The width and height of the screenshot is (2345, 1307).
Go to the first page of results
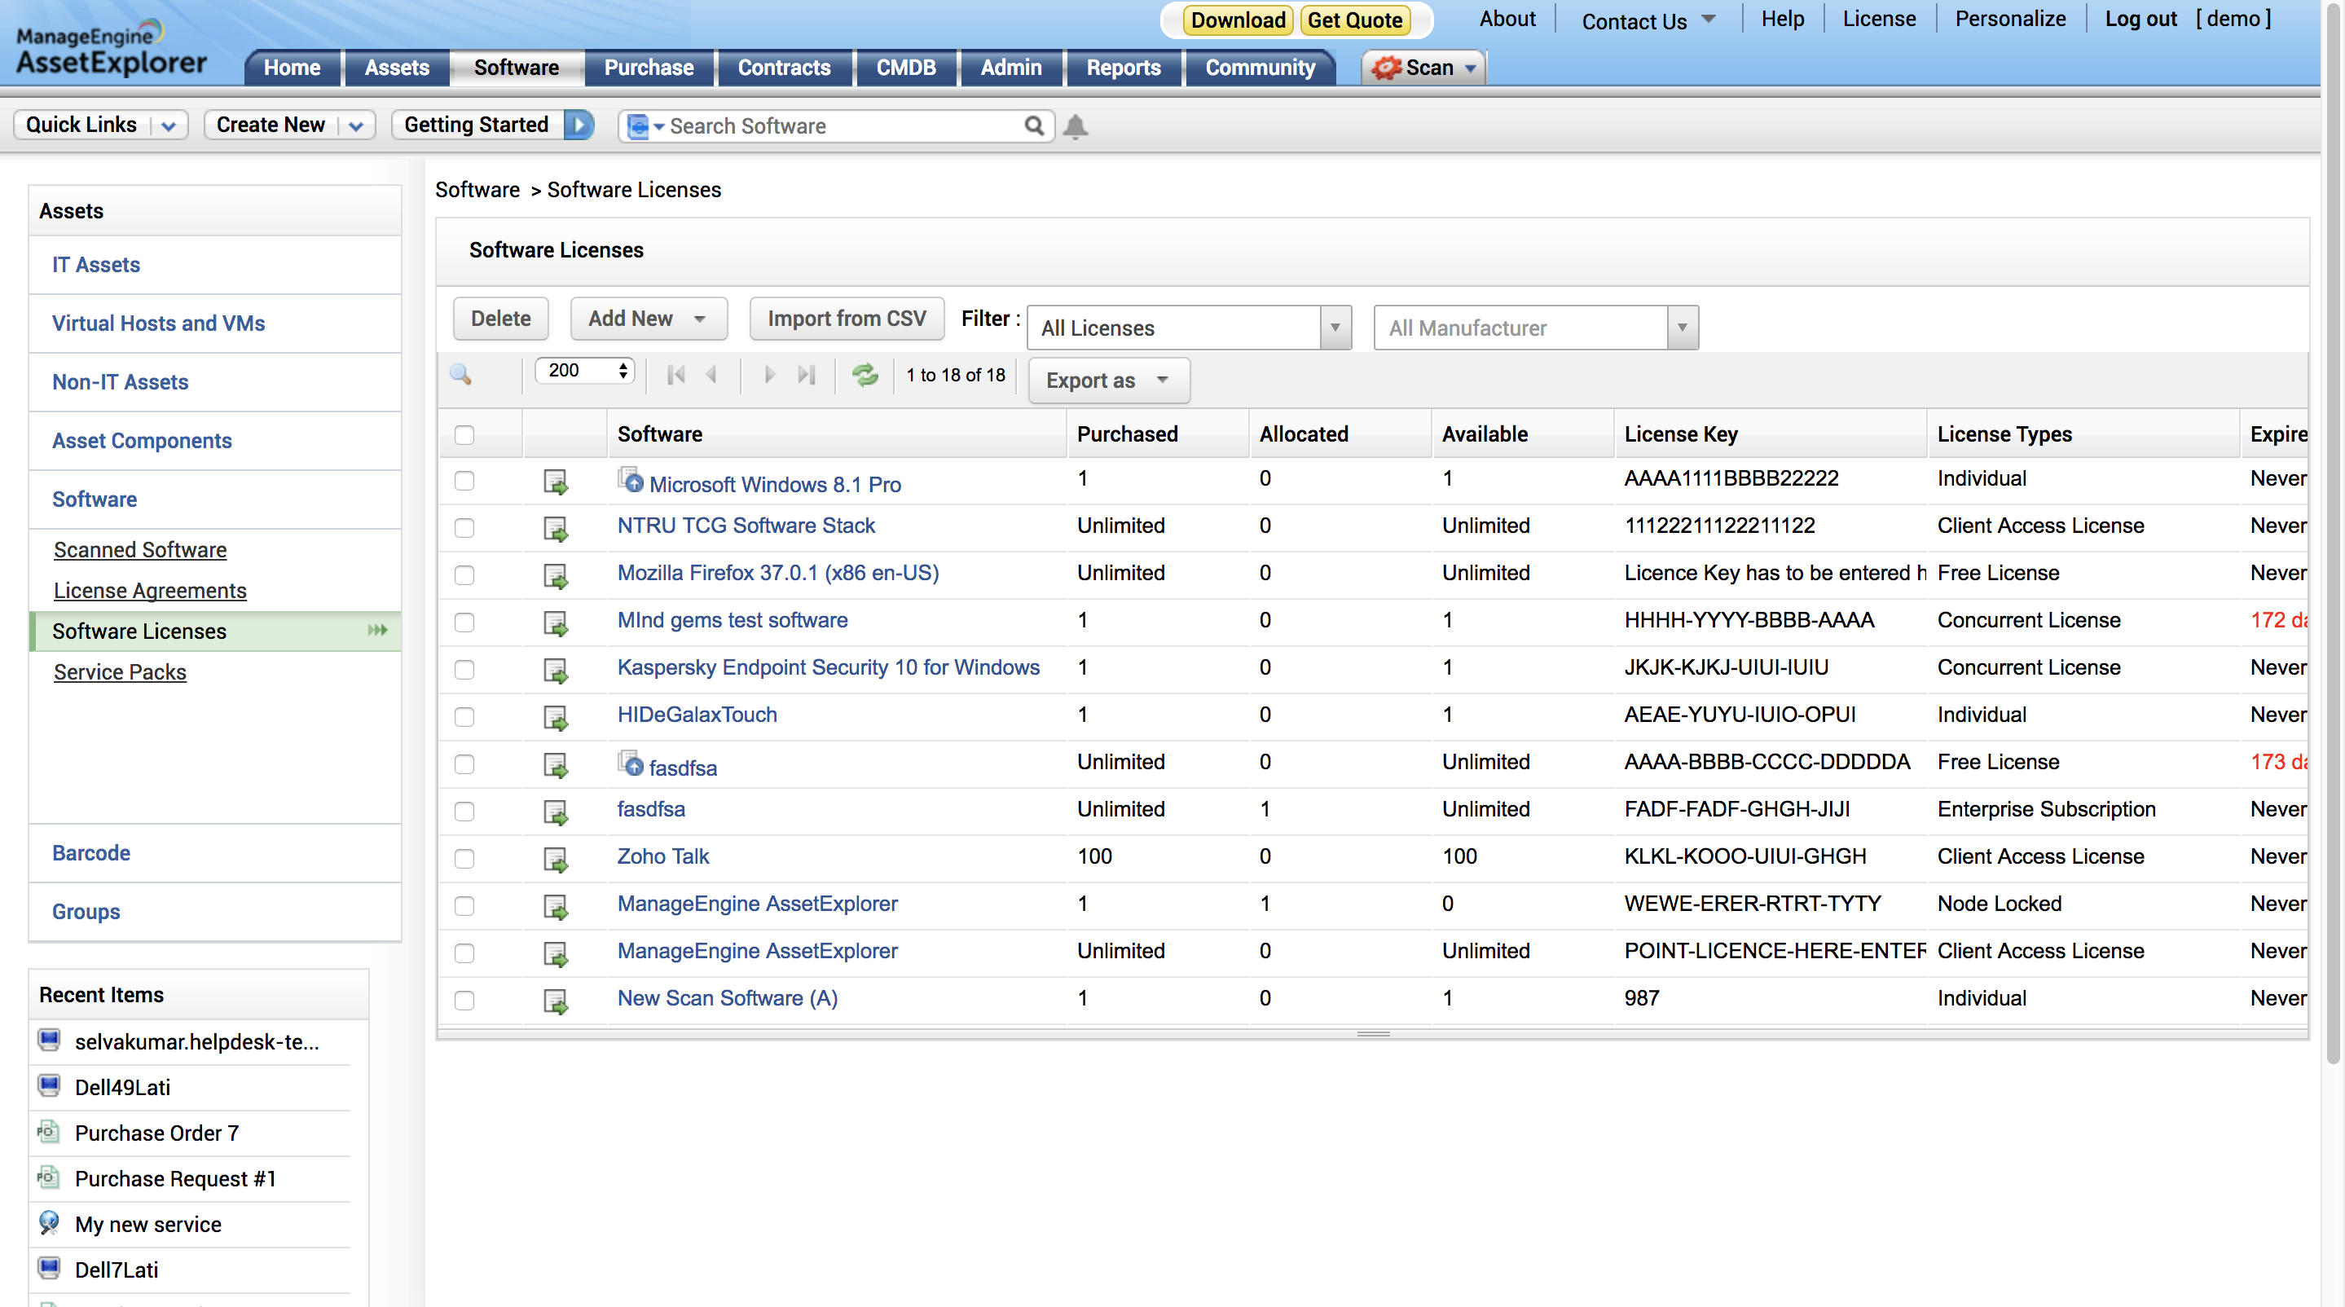pyautogui.click(x=675, y=374)
